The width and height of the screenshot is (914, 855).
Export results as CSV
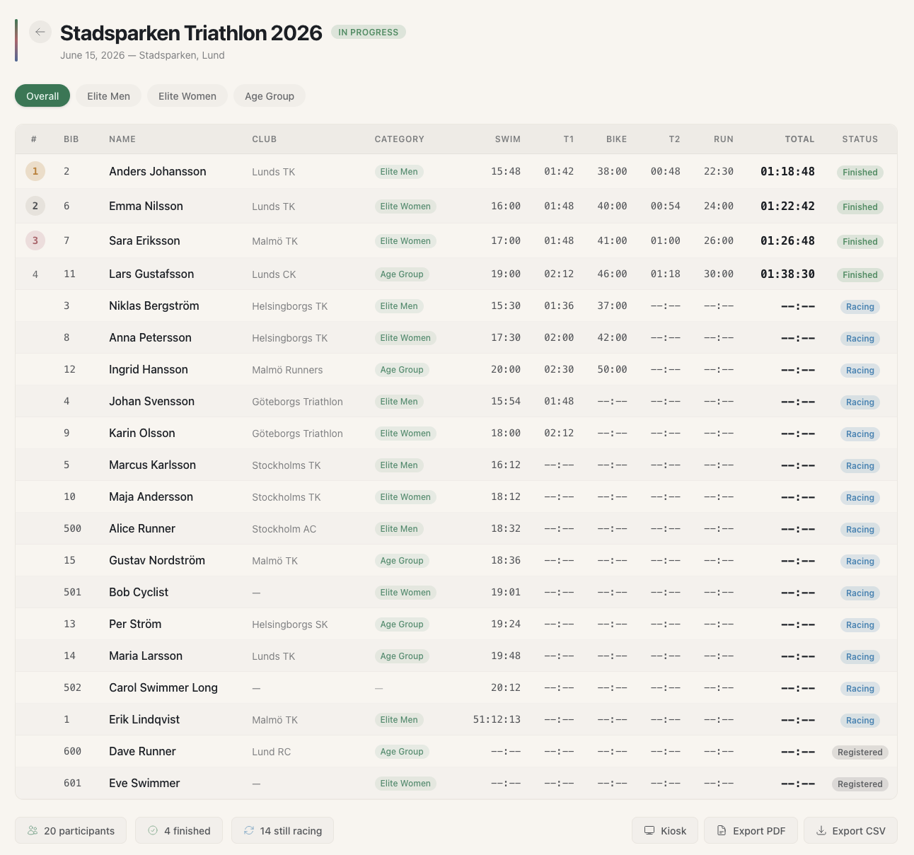(850, 831)
